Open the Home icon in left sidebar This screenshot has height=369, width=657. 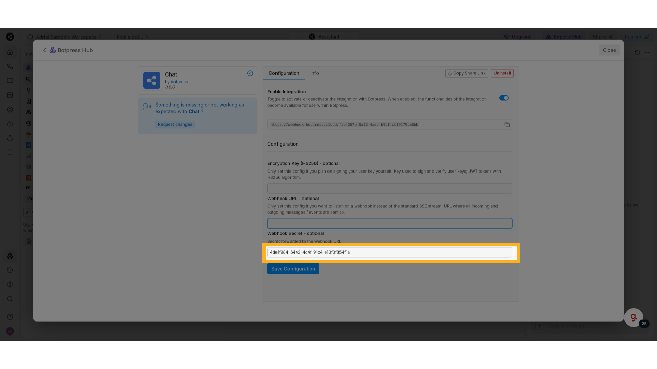tap(10, 52)
